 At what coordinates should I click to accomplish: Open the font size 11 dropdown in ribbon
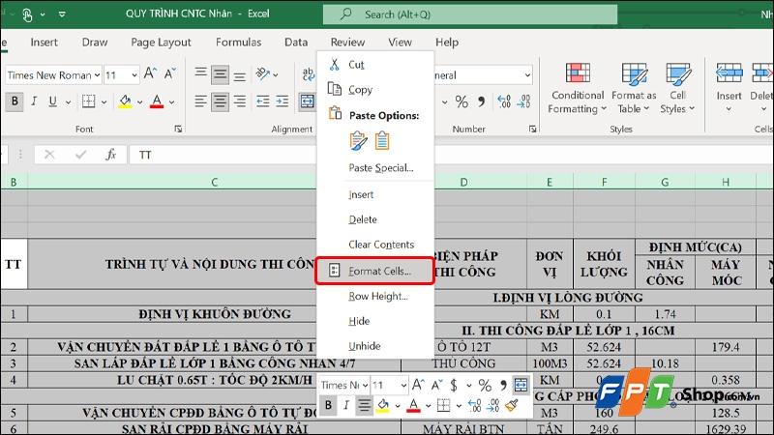click(134, 75)
